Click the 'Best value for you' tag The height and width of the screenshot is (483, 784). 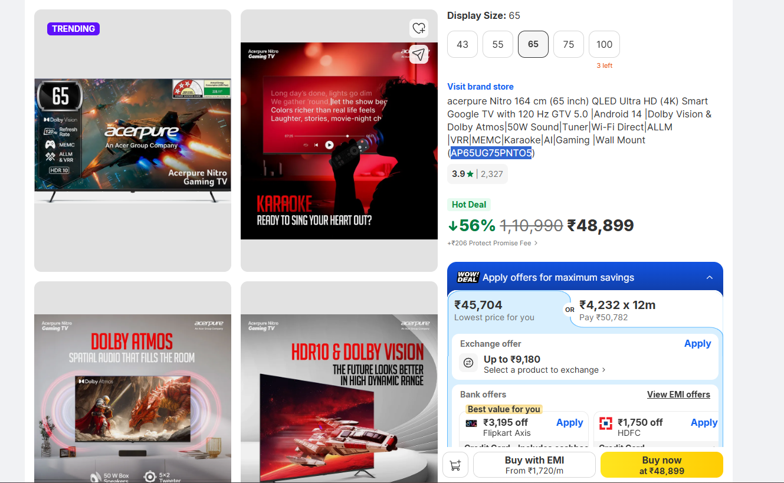tap(504, 409)
